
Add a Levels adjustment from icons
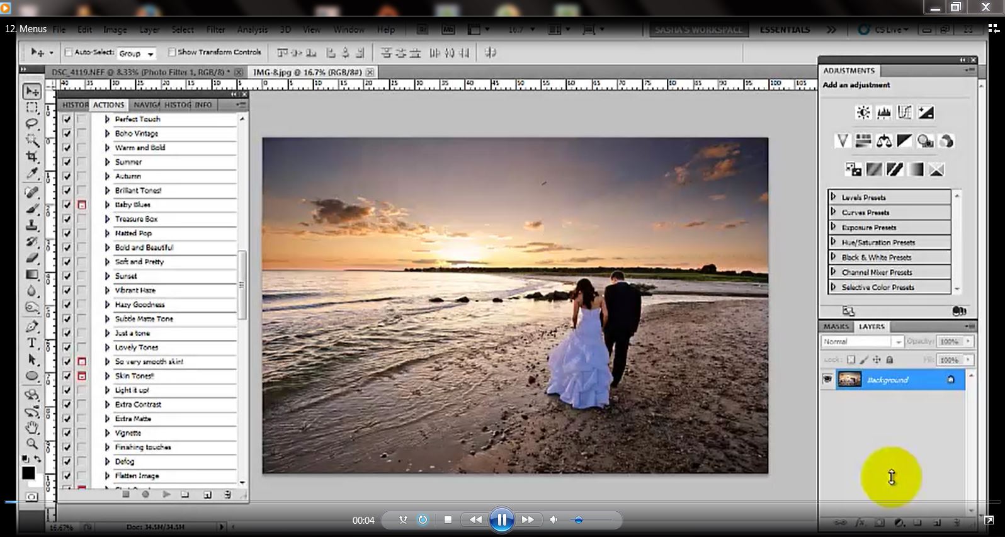(x=884, y=113)
